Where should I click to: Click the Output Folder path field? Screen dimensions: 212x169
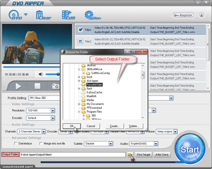tap(73, 155)
